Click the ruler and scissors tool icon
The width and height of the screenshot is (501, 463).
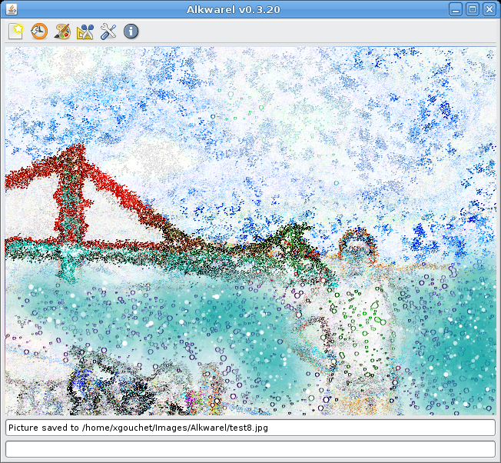click(85, 32)
